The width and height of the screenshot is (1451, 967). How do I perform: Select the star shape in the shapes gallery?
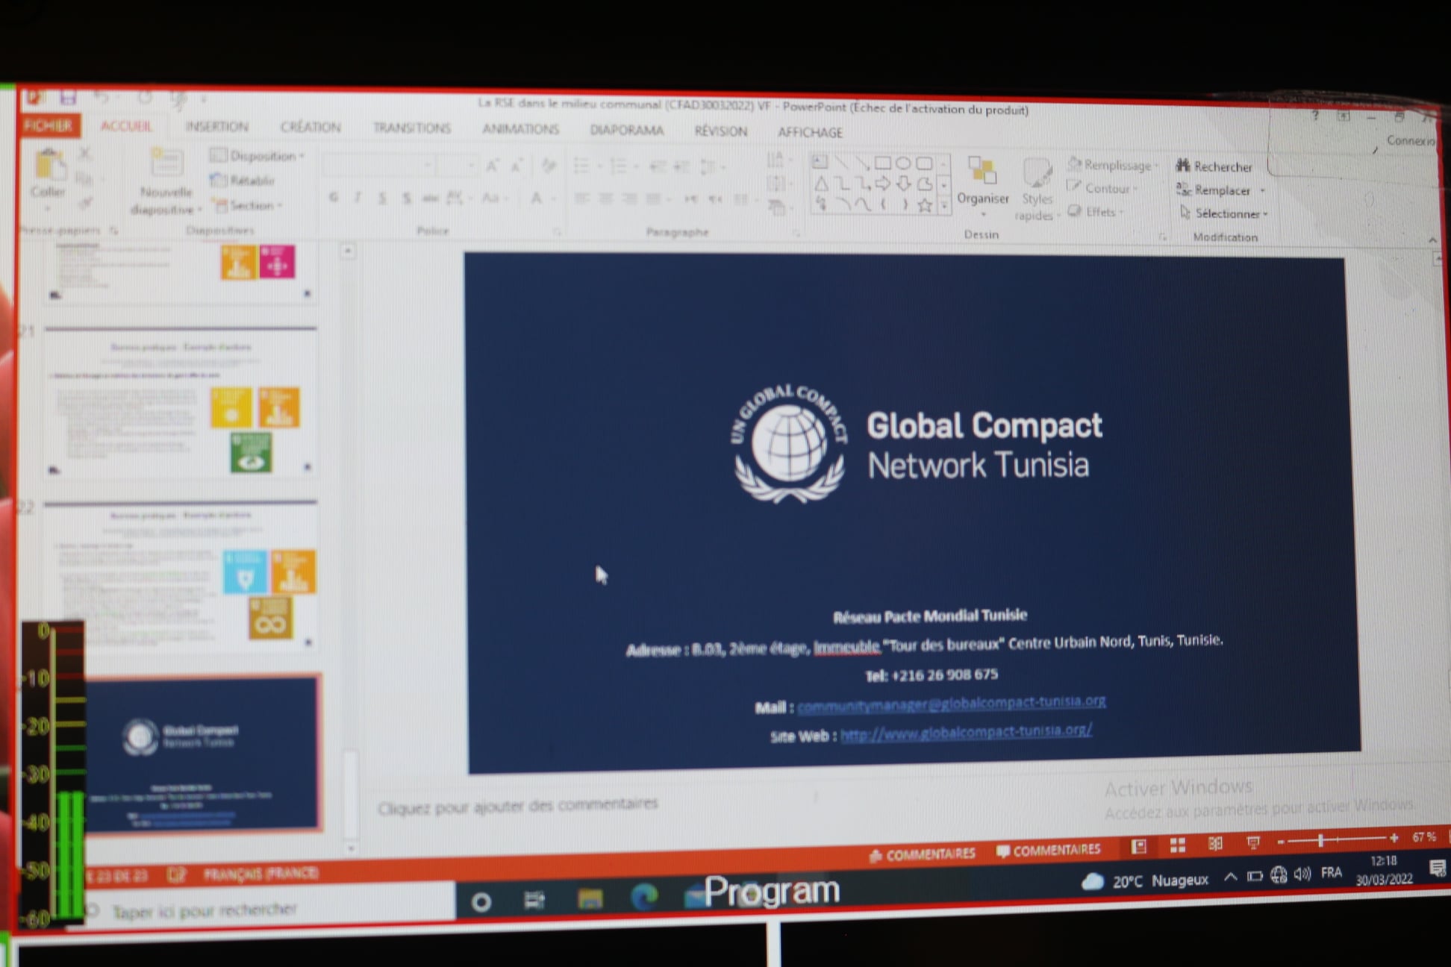coord(924,205)
